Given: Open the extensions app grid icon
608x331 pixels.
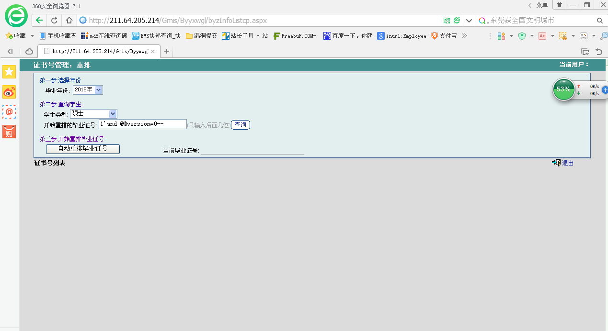Looking at the screenshot, I should pos(502,36).
